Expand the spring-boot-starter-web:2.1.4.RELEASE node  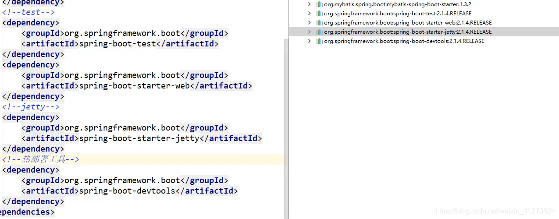pos(310,23)
